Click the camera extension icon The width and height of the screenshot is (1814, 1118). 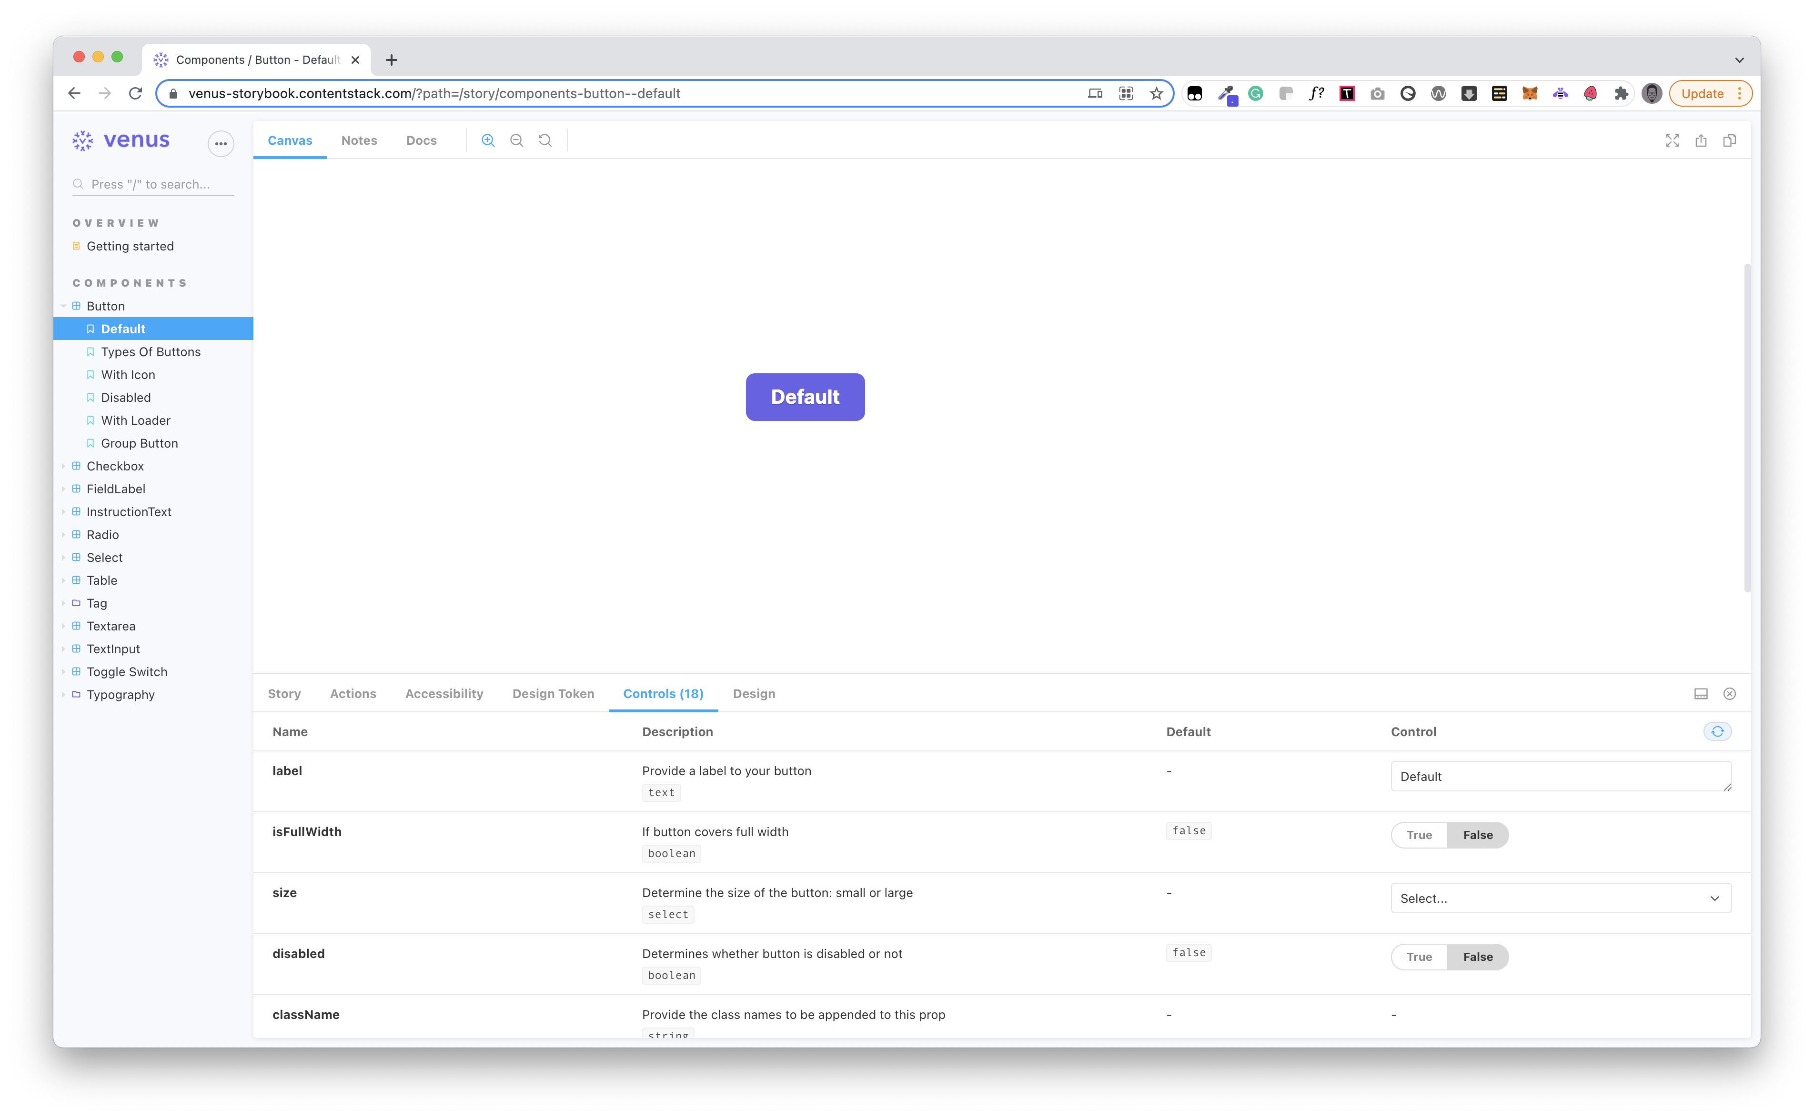pyautogui.click(x=1378, y=93)
